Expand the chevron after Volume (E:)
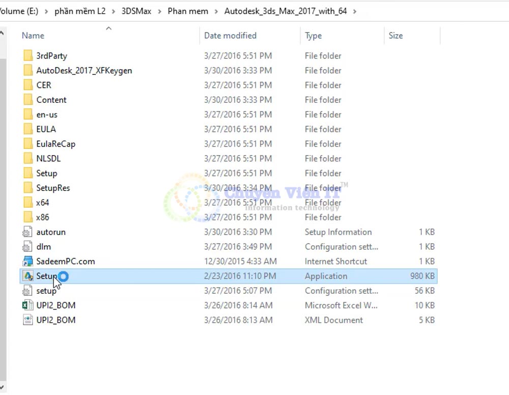This screenshot has height=395, width=509. coord(46,11)
